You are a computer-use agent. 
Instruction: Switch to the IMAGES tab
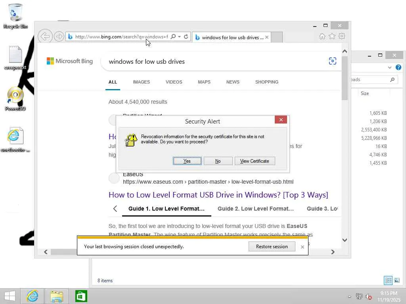[141, 82]
